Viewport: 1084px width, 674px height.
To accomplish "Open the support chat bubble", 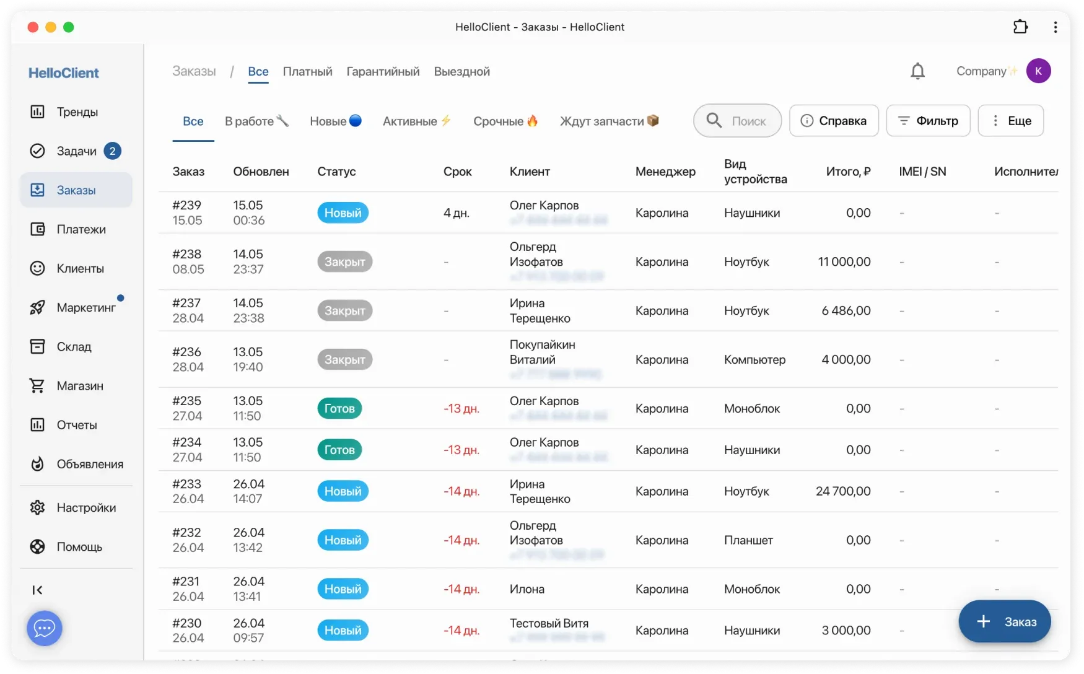I will [44, 628].
